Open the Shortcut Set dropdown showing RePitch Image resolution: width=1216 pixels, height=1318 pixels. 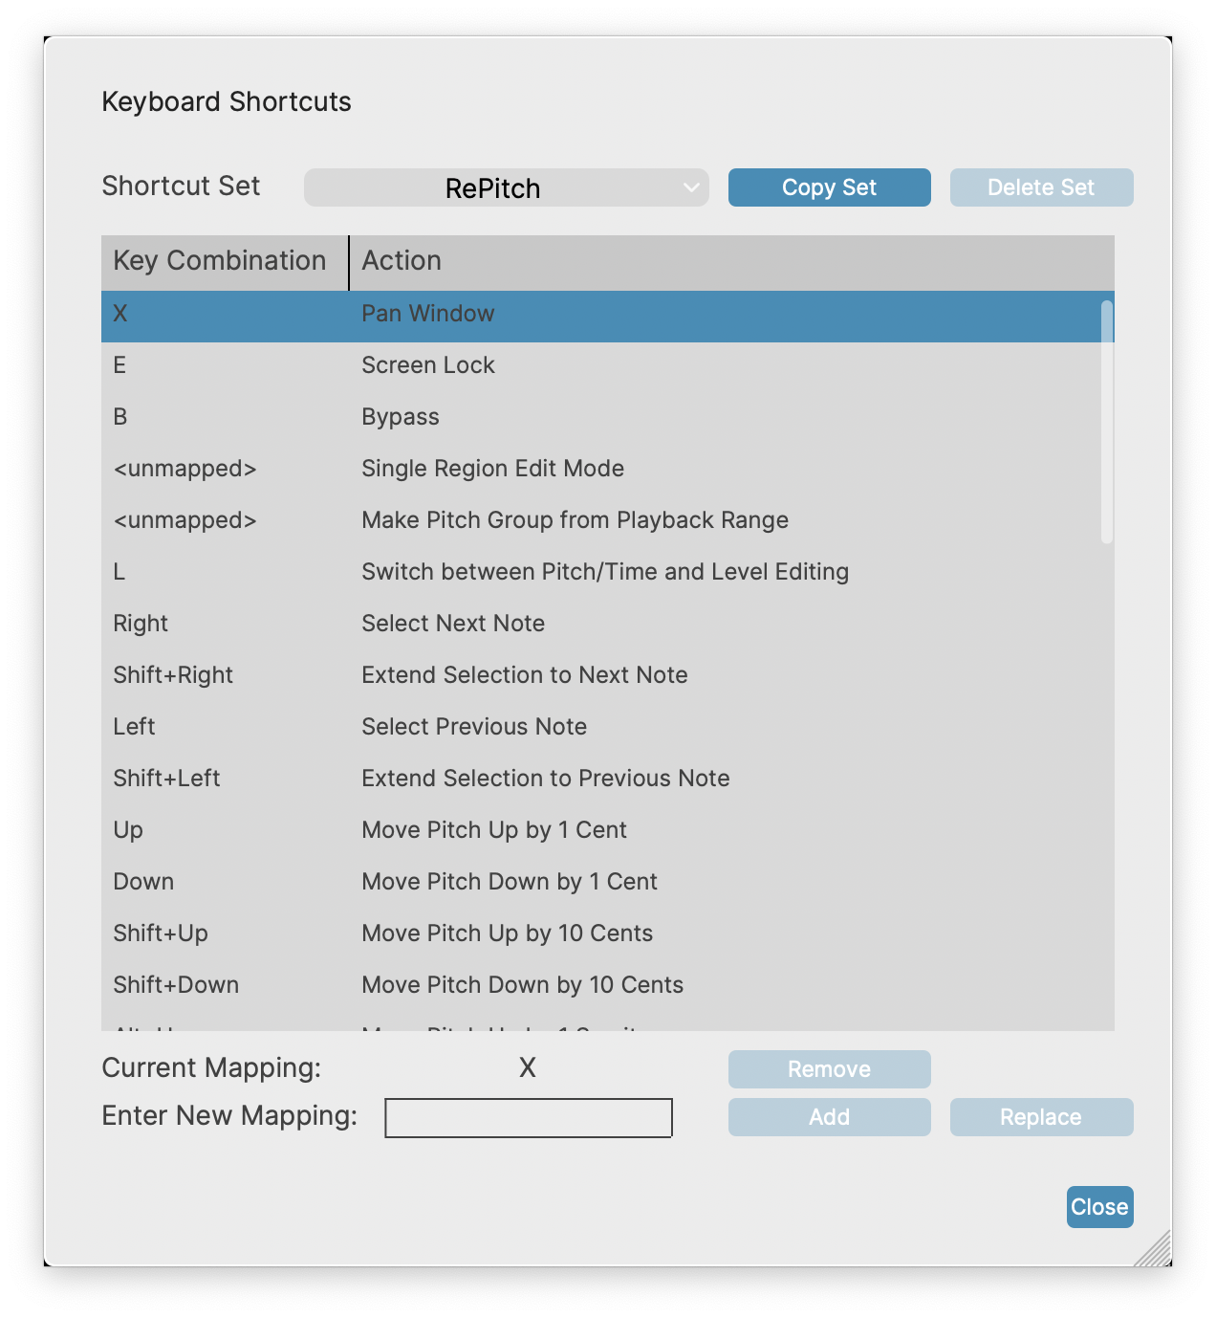point(506,187)
